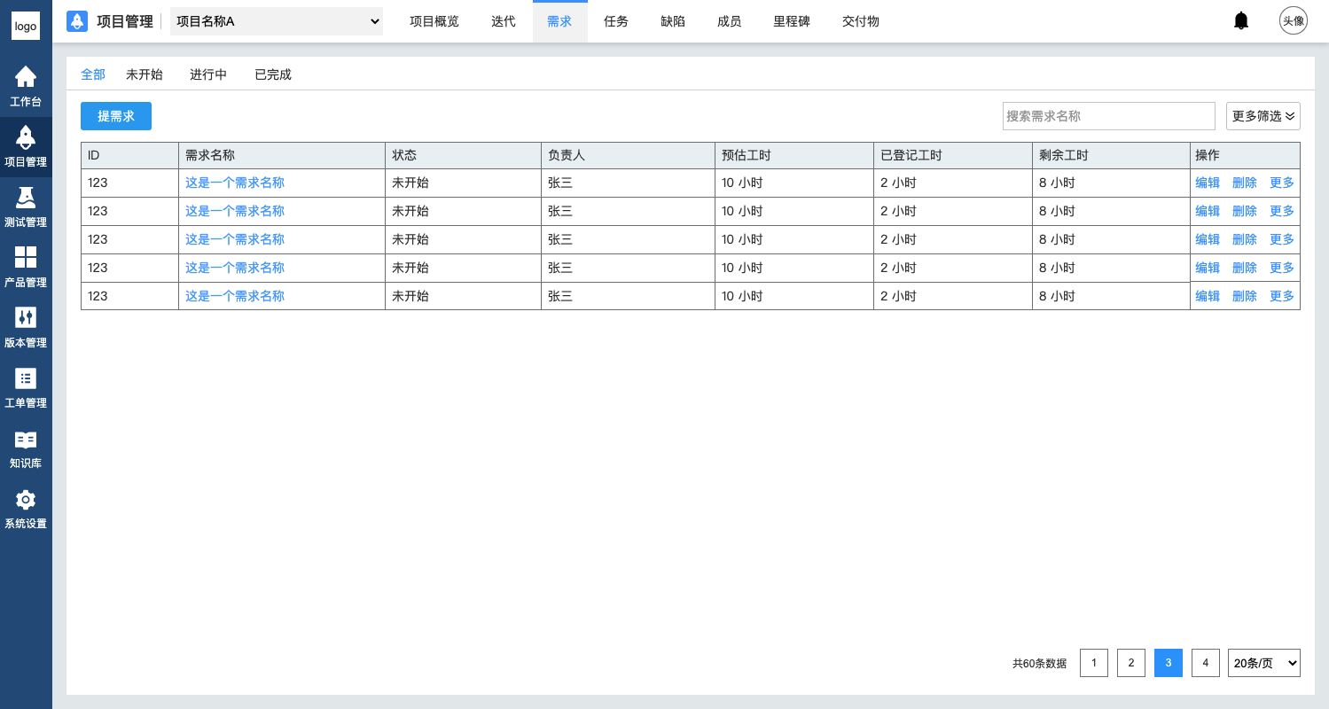Click the 提需求 button
The image size is (1329, 709).
(x=116, y=116)
